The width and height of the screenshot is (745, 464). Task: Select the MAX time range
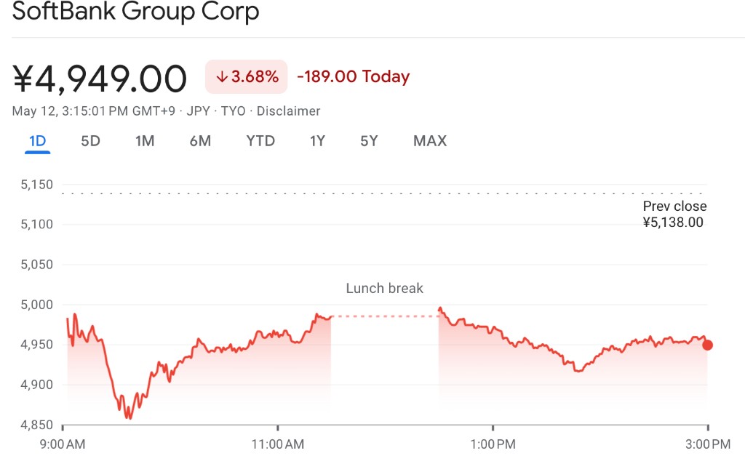point(430,141)
